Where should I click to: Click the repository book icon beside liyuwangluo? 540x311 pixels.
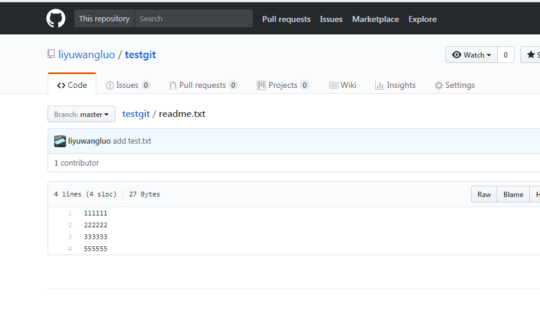coord(51,54)
